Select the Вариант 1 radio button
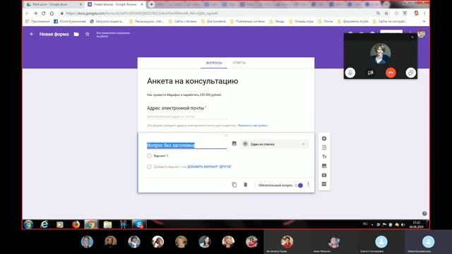The width and height of the screenshot is (452, 254). point(149,156)
